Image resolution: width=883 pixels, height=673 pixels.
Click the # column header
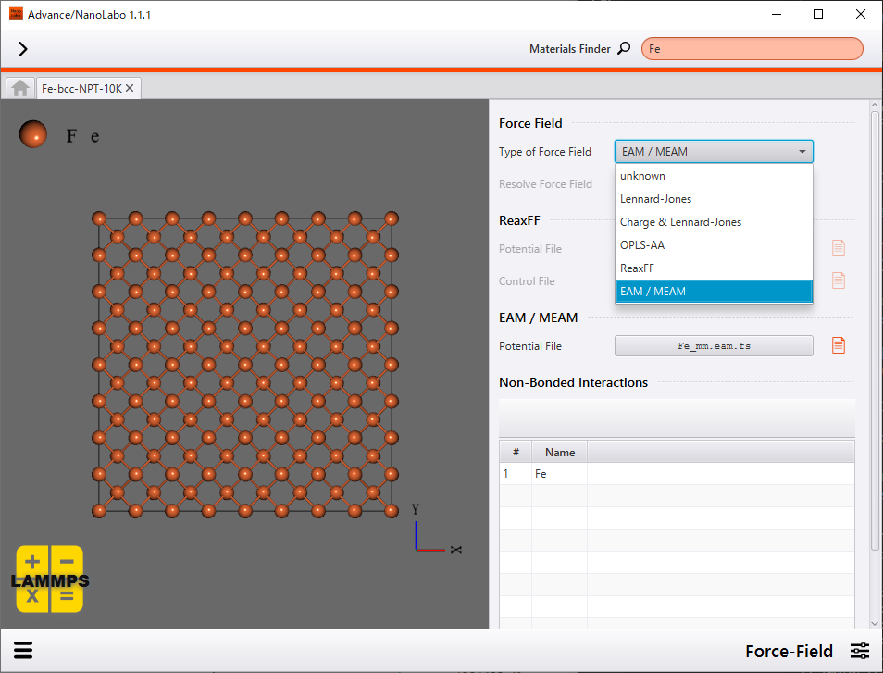pyautogui.click(x=516, y=453)
